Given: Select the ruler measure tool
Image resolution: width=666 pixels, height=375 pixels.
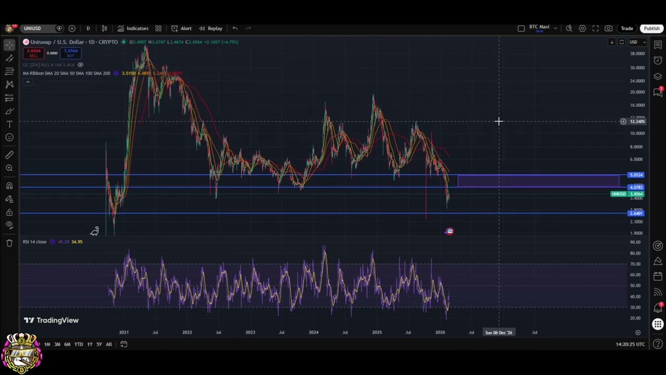Looking at the screenshot, I should tap(9, 155).
